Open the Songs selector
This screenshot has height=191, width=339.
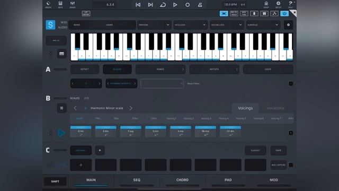point(160,70)
